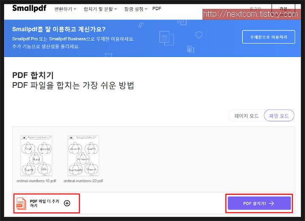The width and height of the screenshot is (305, 221).
Task: Click the 무제한으로 이용하기 button
Action: pos(269,37)
